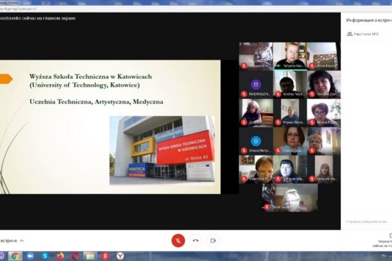This screenshot has width=392, height=261.
Task: Click the speaking indicator on Tetyana tile
Action: pyautogui.click(x=278, y=66)
